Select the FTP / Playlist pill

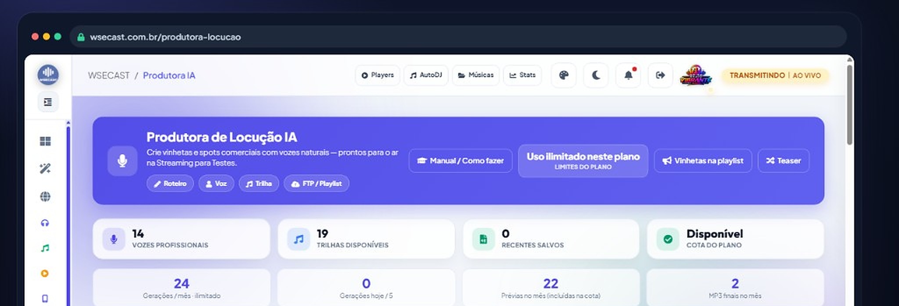[x=316, y=184]
